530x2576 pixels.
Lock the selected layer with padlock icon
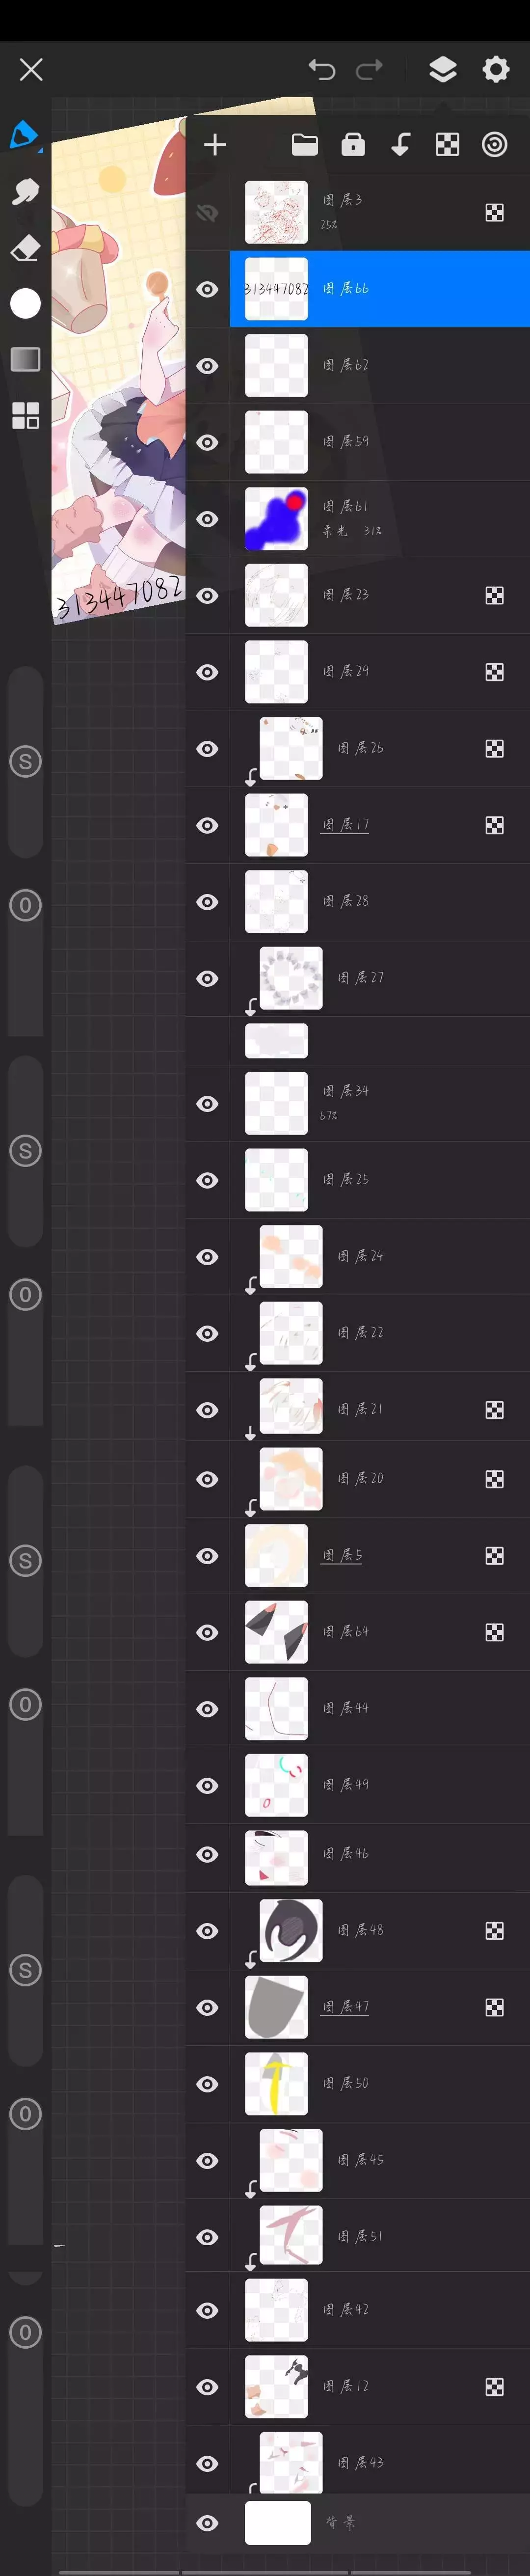tap(353, 145)
